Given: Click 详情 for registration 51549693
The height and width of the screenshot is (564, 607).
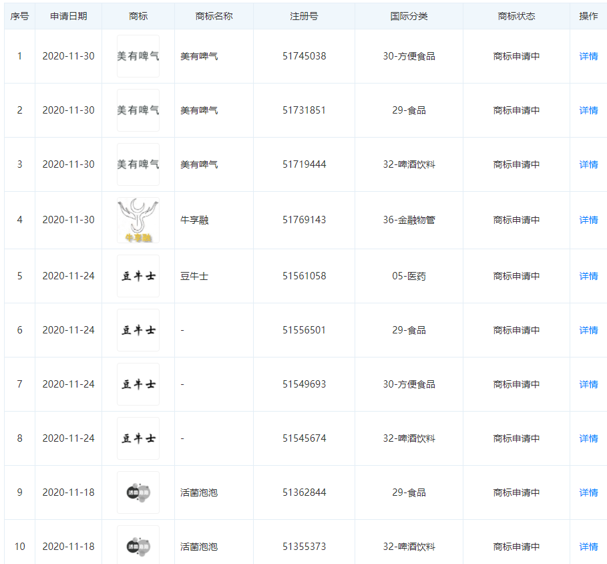Looking at the screenshot, I should pos(588,384).
